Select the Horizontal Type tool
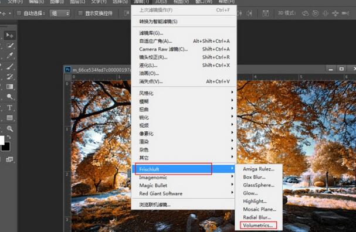 tap(10, 107)
